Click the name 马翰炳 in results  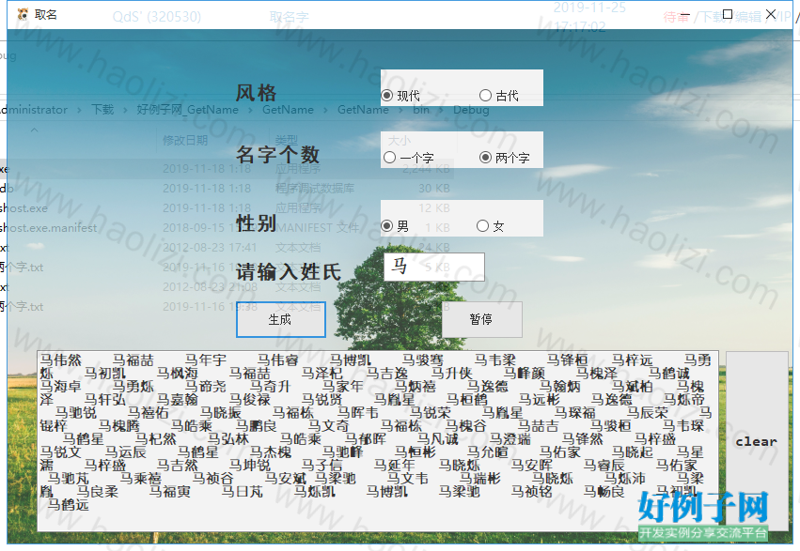pos(560,387)
